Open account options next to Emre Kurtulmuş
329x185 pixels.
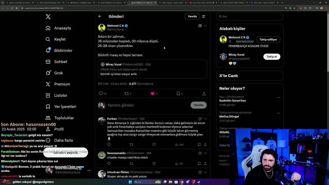[89, 170]
